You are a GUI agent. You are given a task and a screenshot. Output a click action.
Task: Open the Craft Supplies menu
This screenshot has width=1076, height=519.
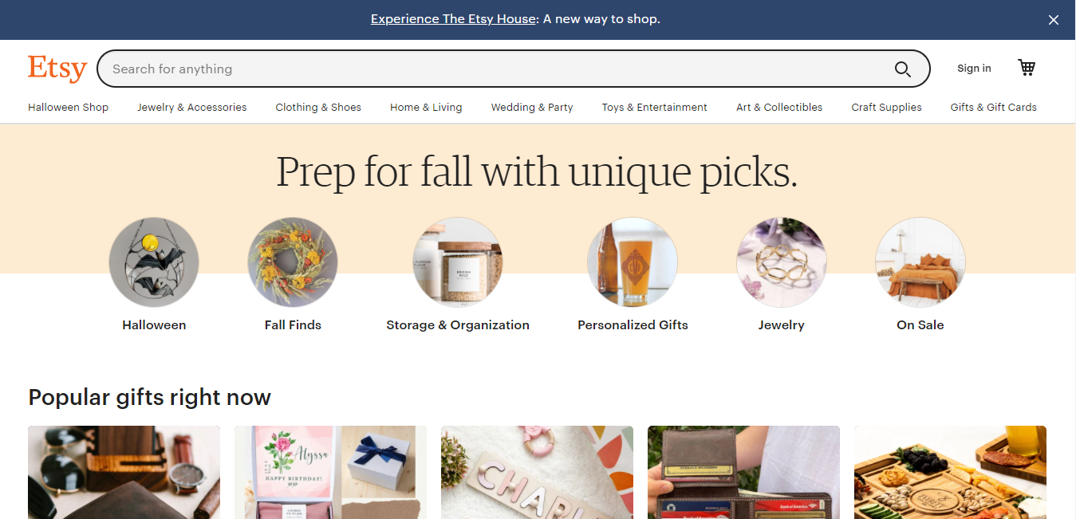click(885, 107)
